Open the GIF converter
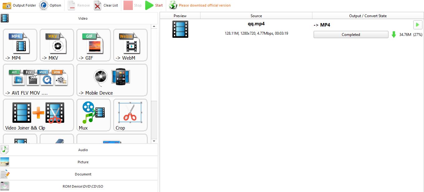Viewport: 424px width, 192px height. pos(93,45)
